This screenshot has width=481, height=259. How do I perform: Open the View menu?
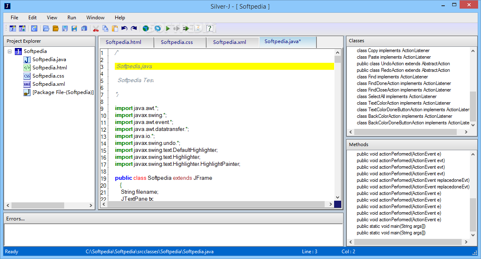click(x=52, y=18)
